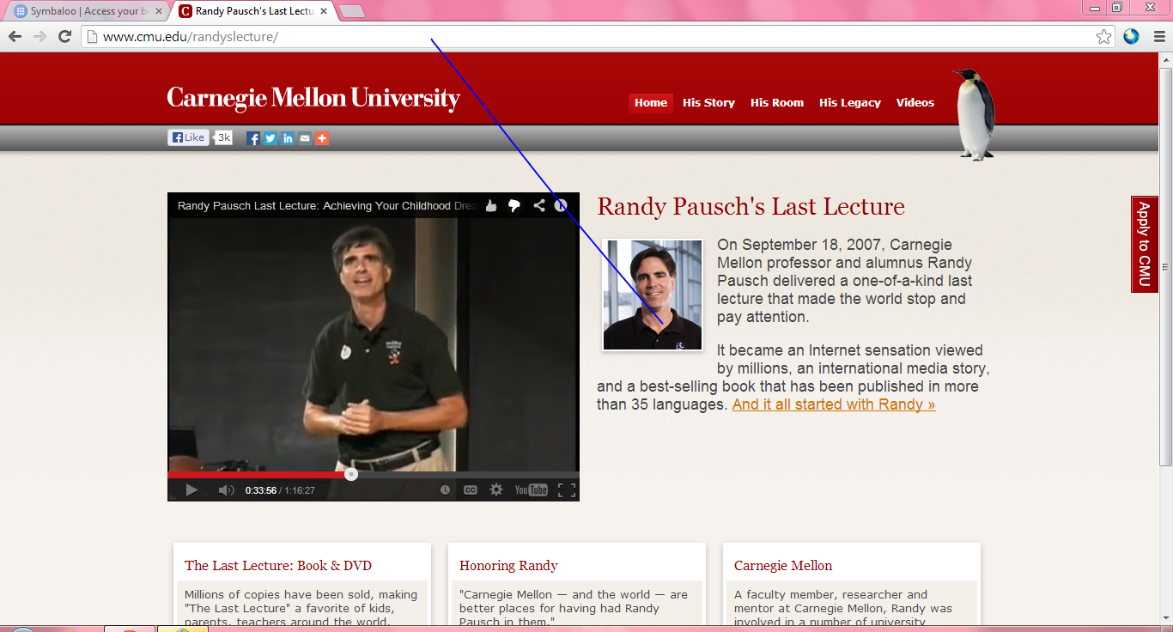The height and width of the screenshot is (632, 1173).
Task: Click the Facebook Like button
Action: click(188, 137)
